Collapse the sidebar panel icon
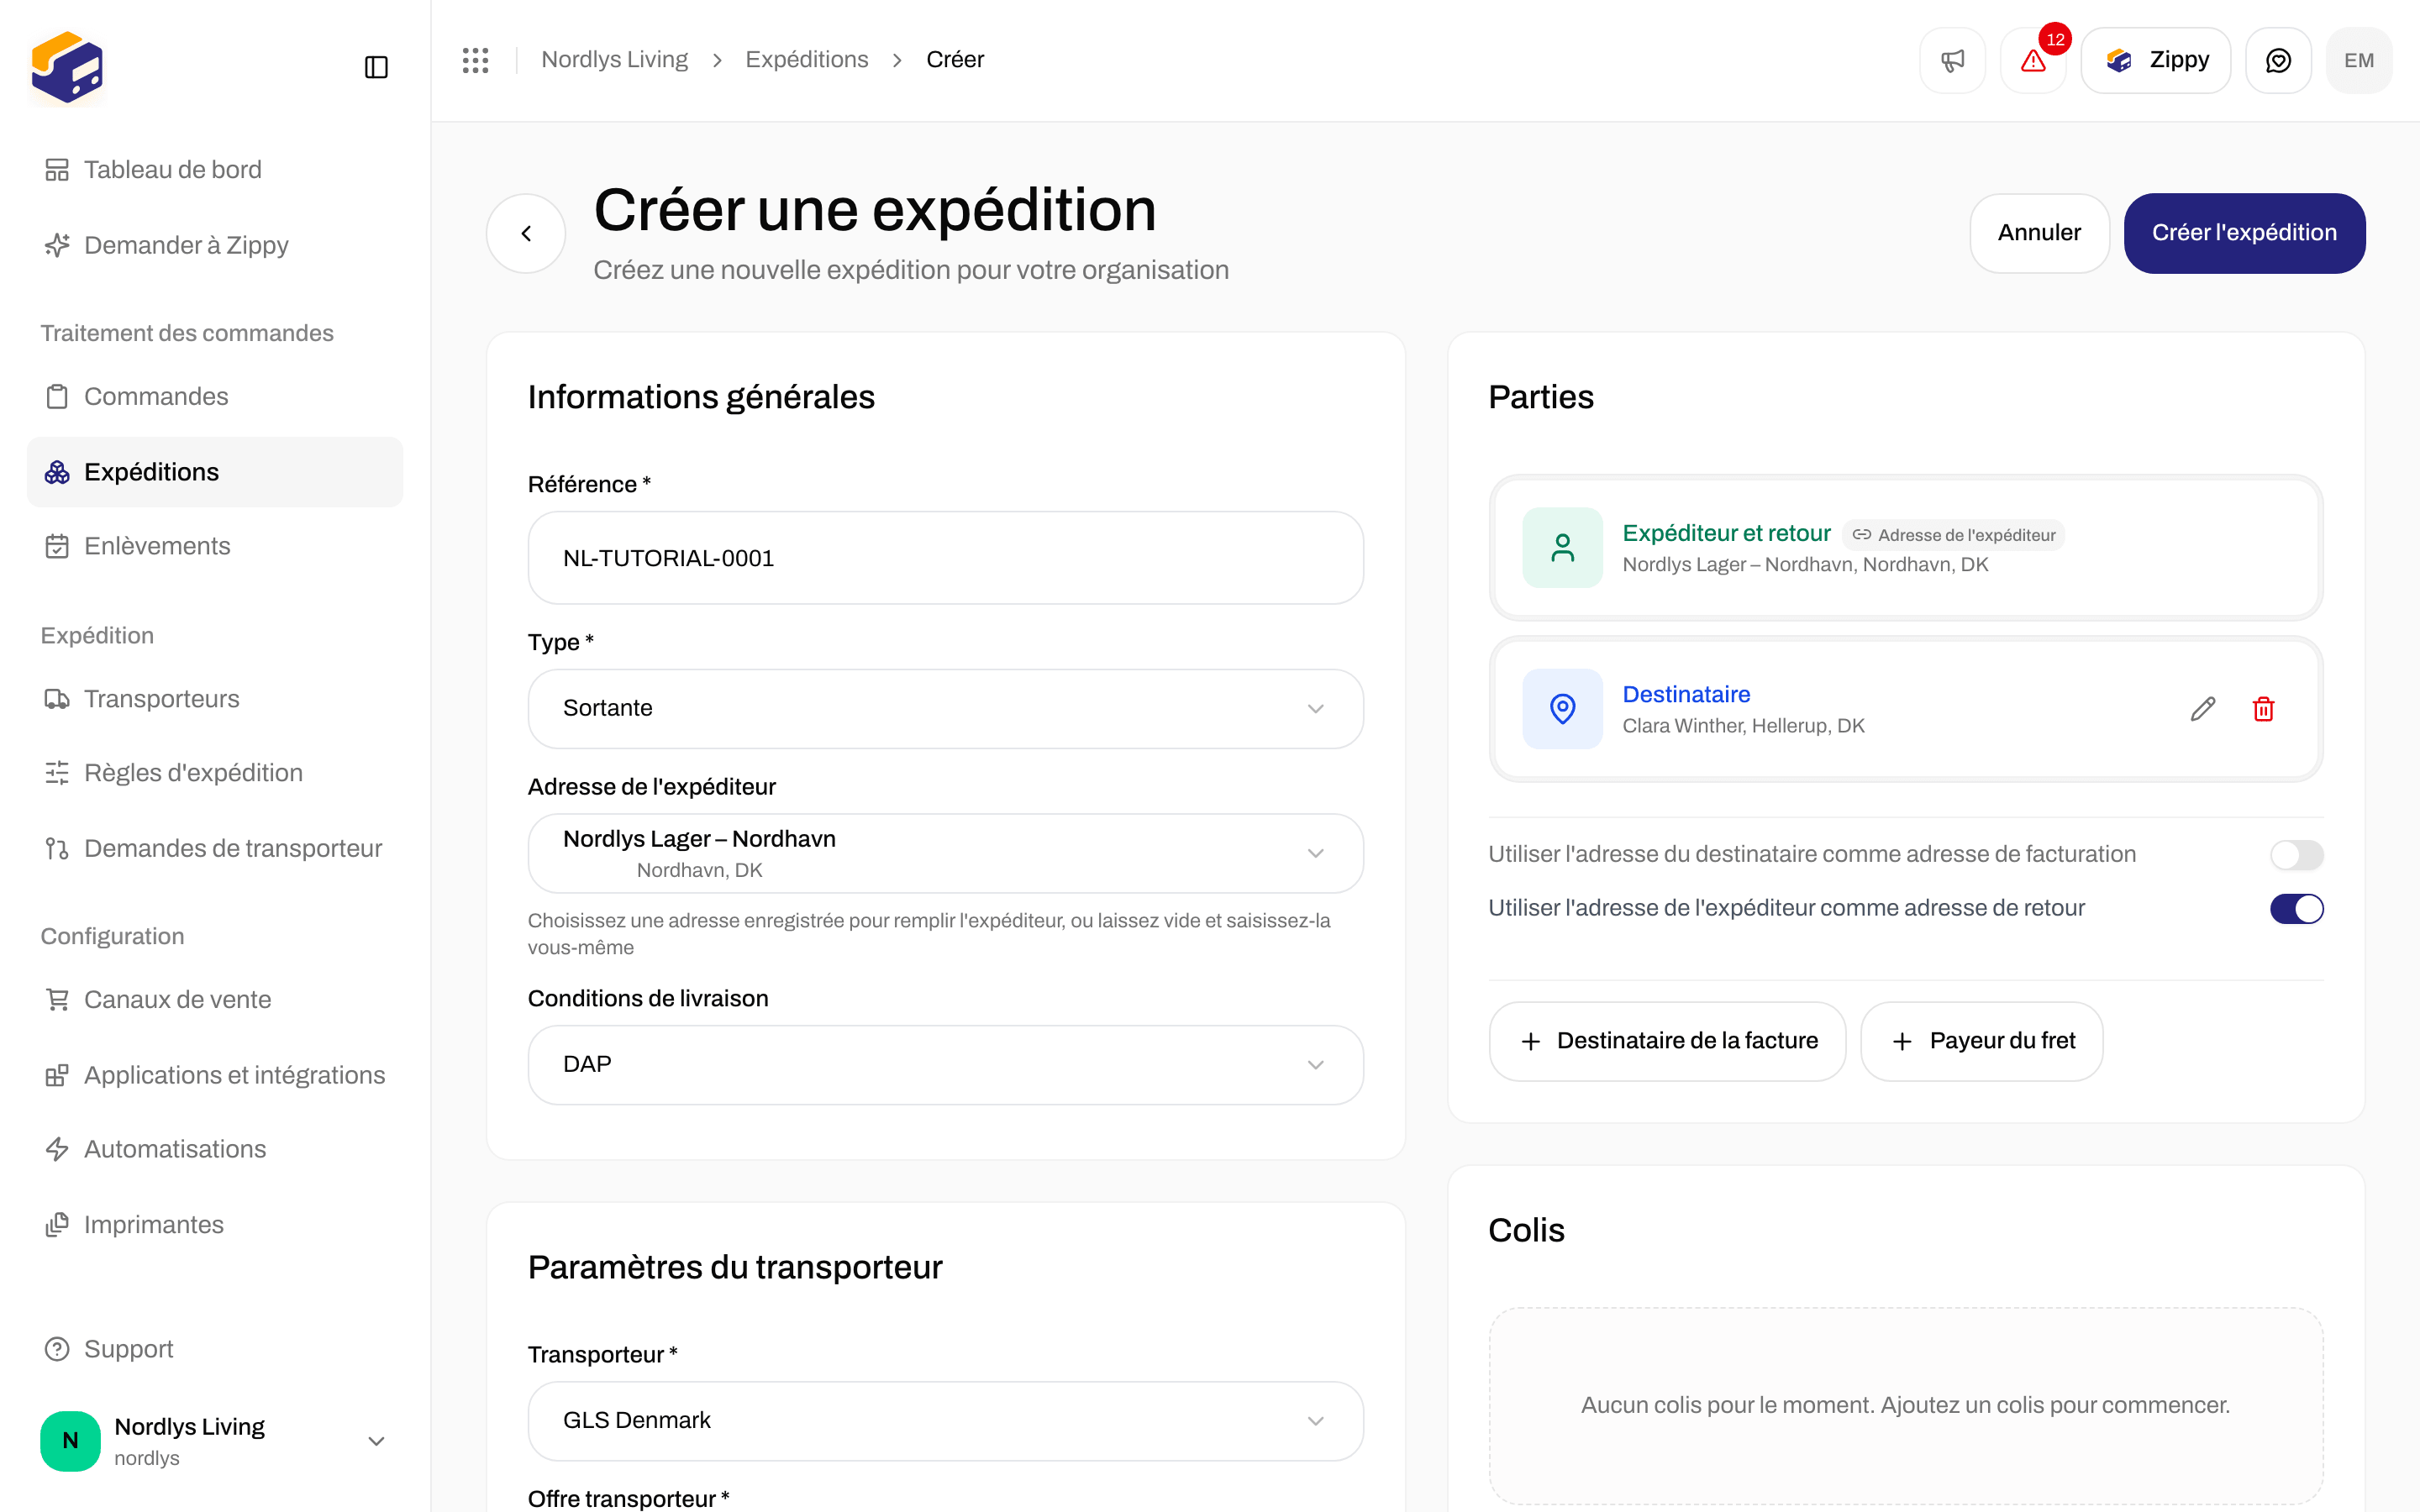The image size is (2420, 1512). 376,67
